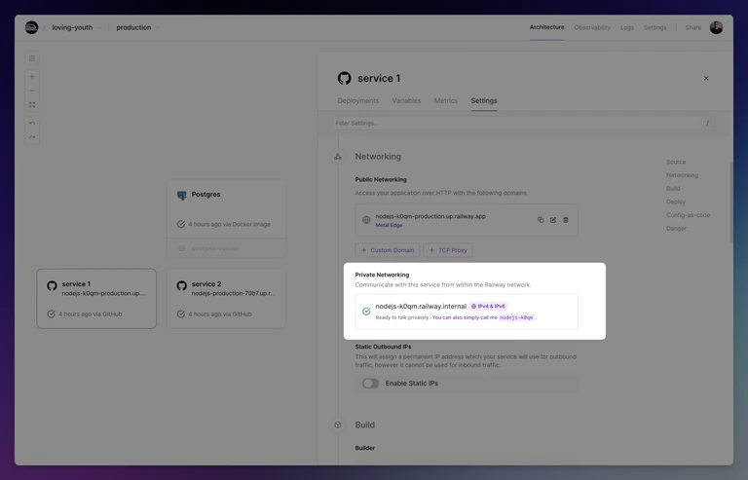Viewport: 748px width, 480px height.
Task: Redo the canvas change
Action: tap(32, 137)
